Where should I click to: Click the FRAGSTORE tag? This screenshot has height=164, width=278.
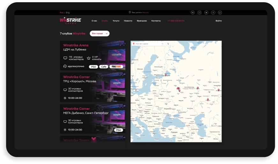(116, 67)
